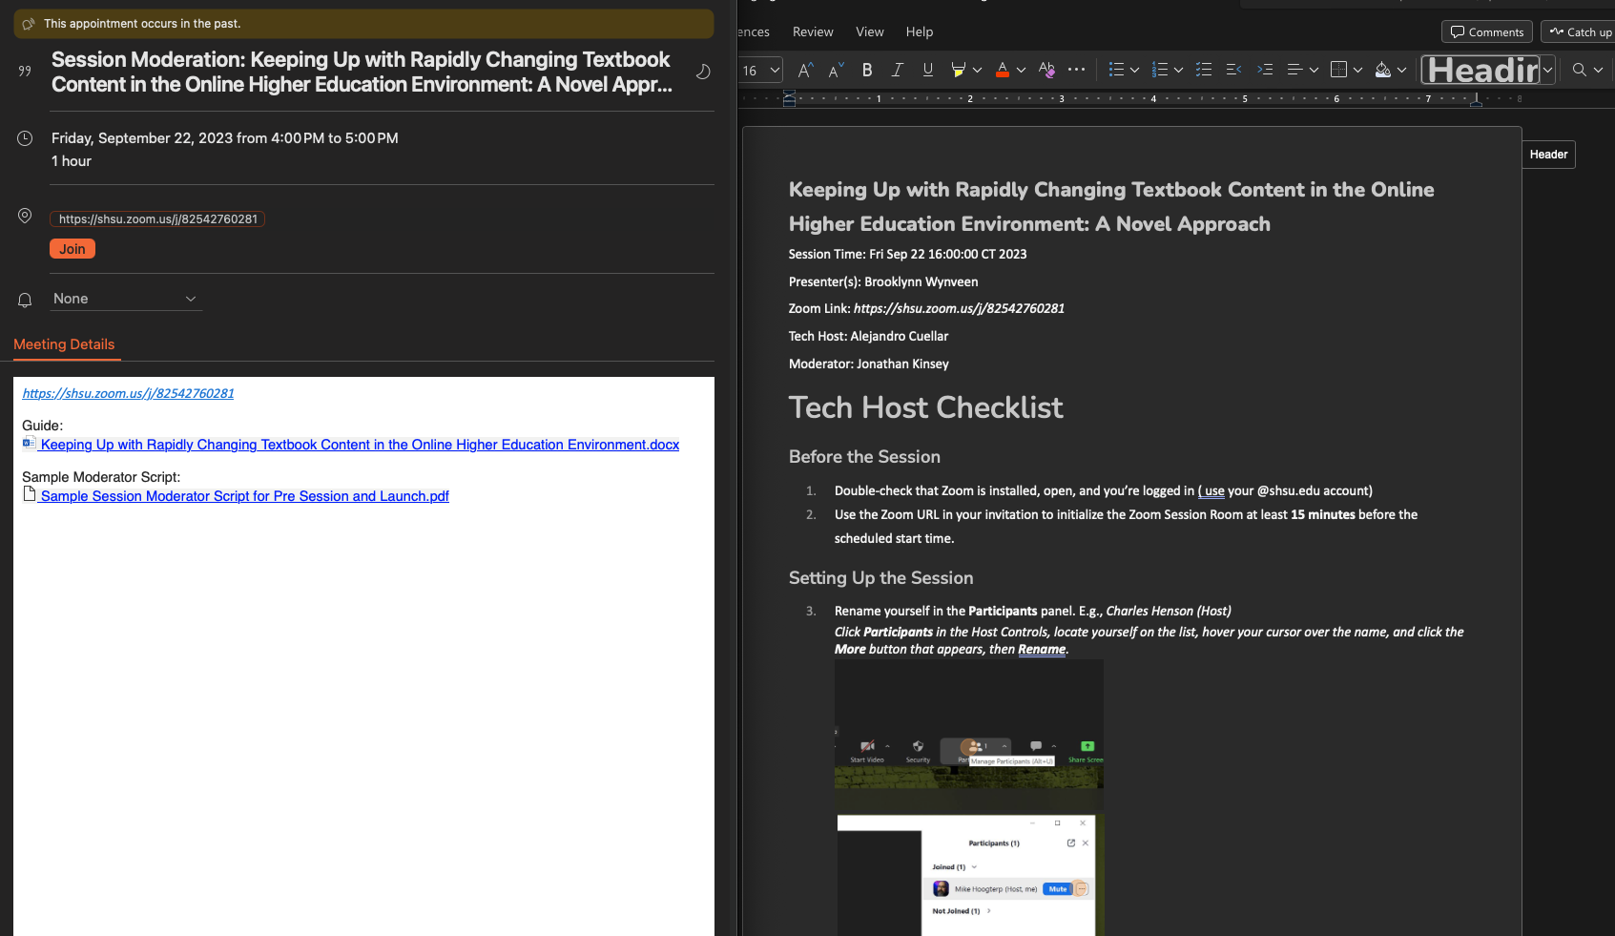The height and width of the screenshot is (936, 1615).
Task: Insert a bulleted list
Action: click(x=1116, y=70)
